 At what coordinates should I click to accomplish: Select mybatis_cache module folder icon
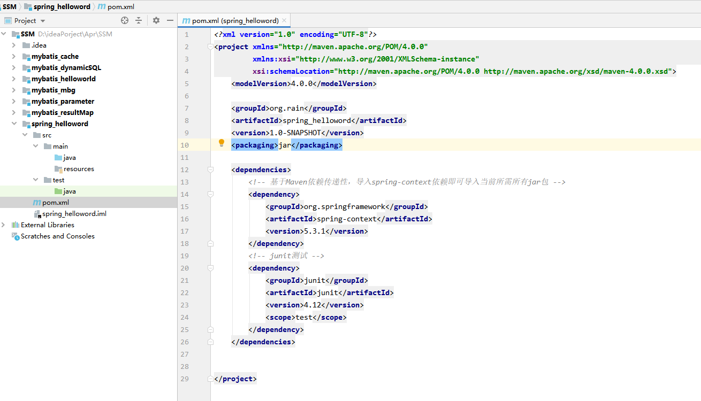click(26, 57)
